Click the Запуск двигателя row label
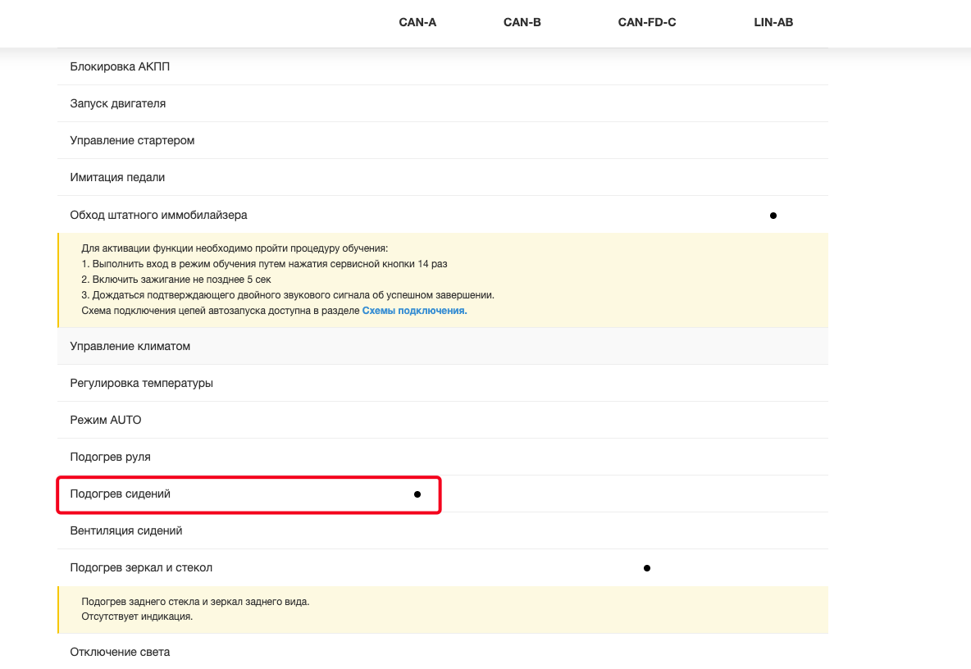The width and height of the screenshot is (971, 669). (118, 103)
